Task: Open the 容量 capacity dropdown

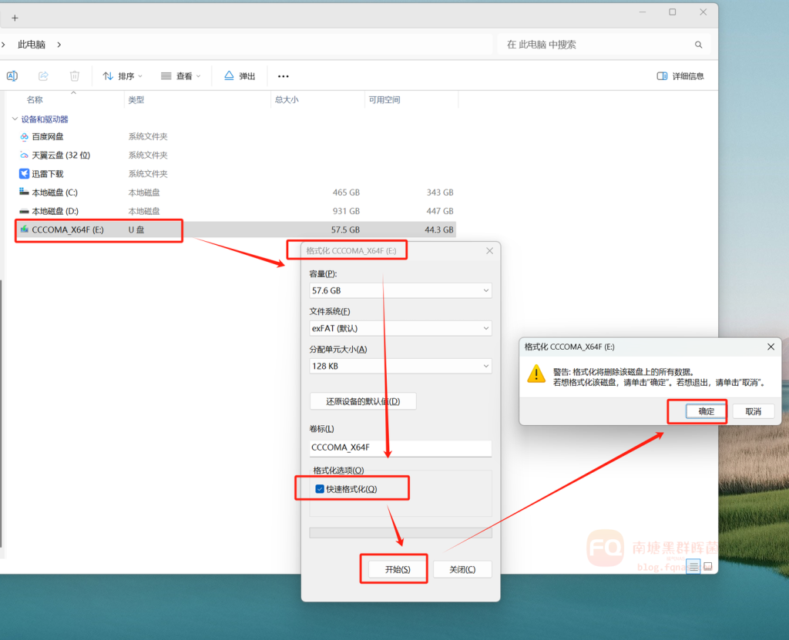Action: [x=400, y=290]
